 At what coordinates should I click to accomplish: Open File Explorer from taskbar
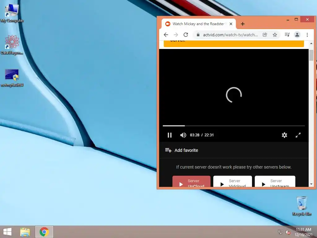point(25,232)
